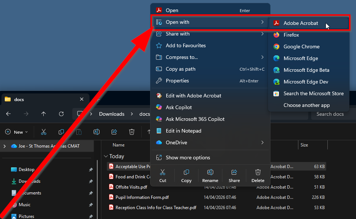Click in the Search docs field
The height and width of the screenshot is (219, 356).
coord(332,114)
